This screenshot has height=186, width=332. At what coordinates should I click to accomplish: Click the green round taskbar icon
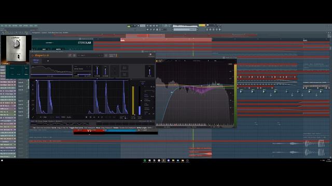(x=145, y=161)
